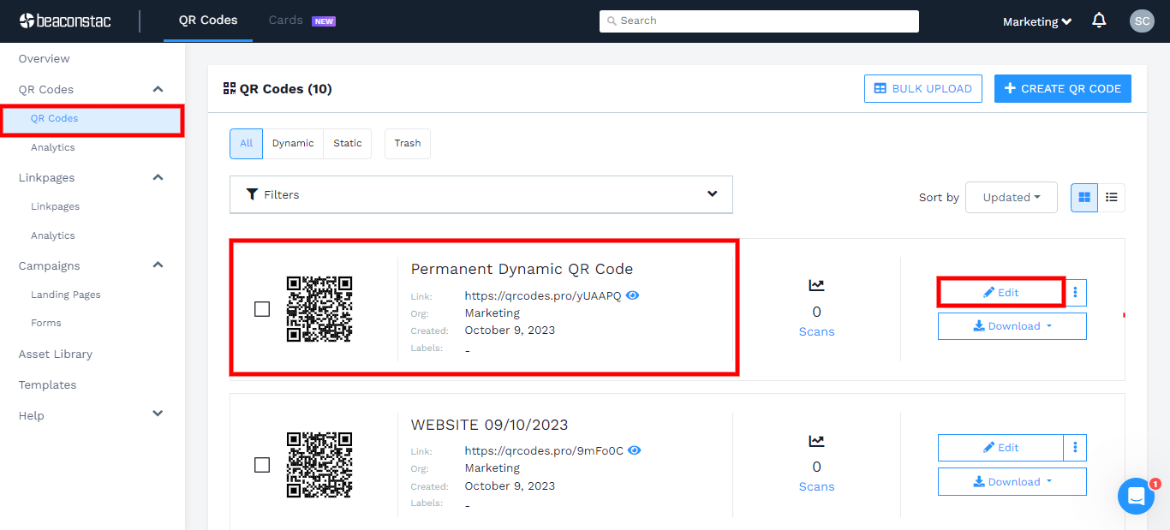
Task: Click the eye icon beside qrcodes.pro/yUAAPQ link
Action: pos(633,295)
